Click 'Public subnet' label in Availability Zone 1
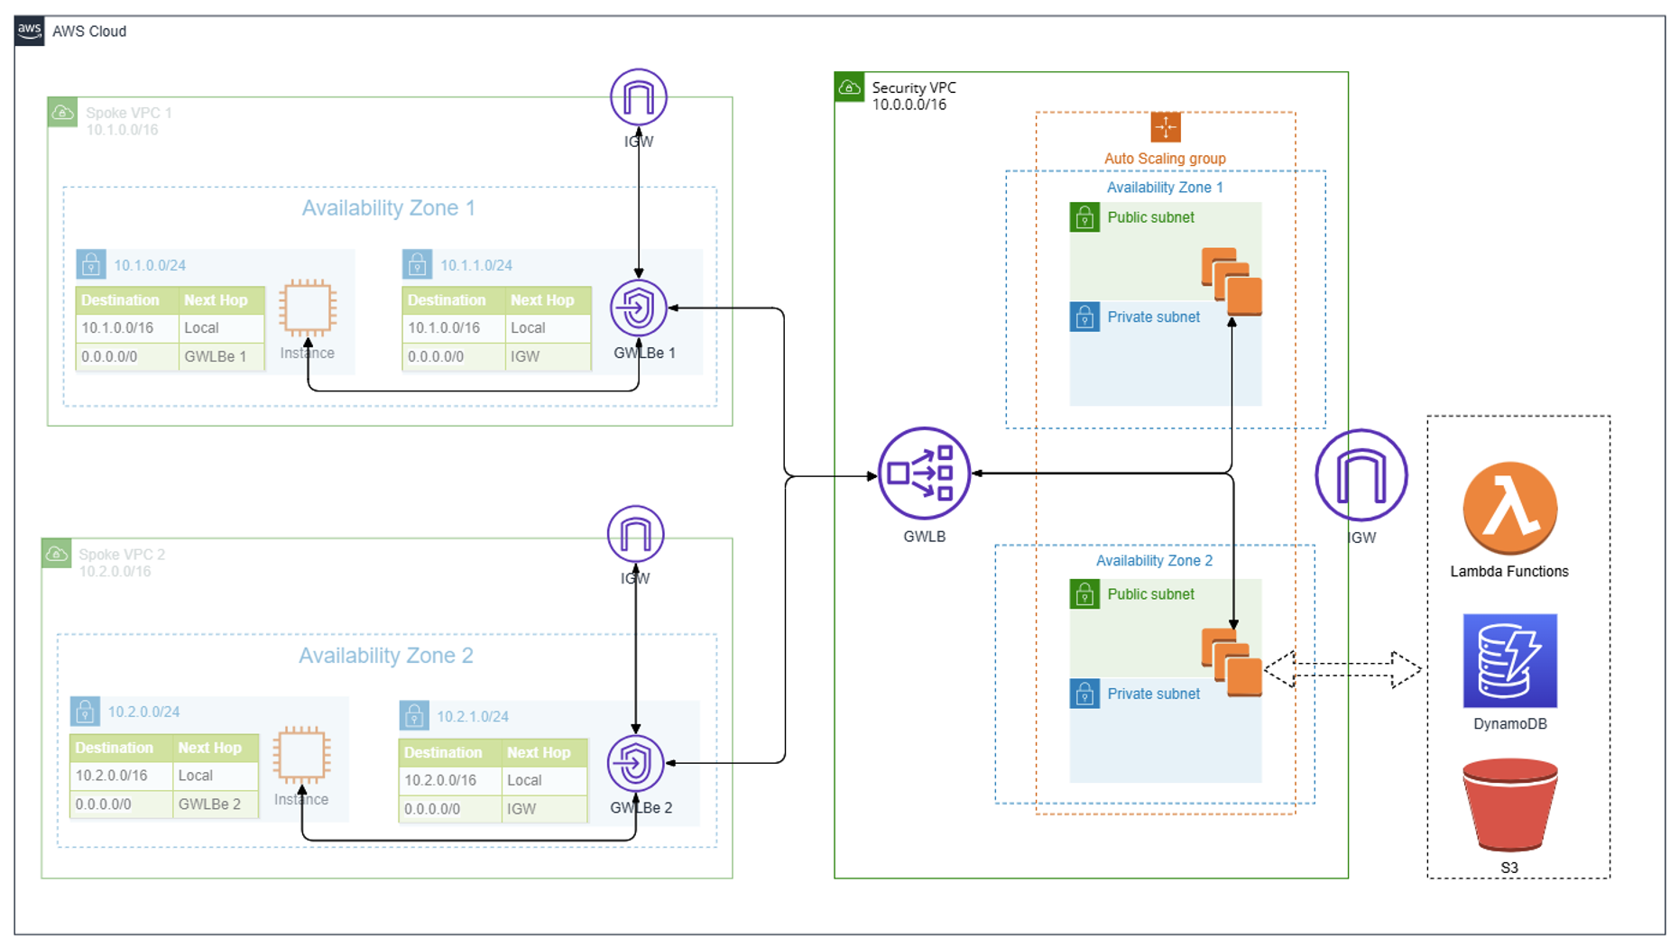This screenshot has width=1679, height=947. pos(1151,217)
